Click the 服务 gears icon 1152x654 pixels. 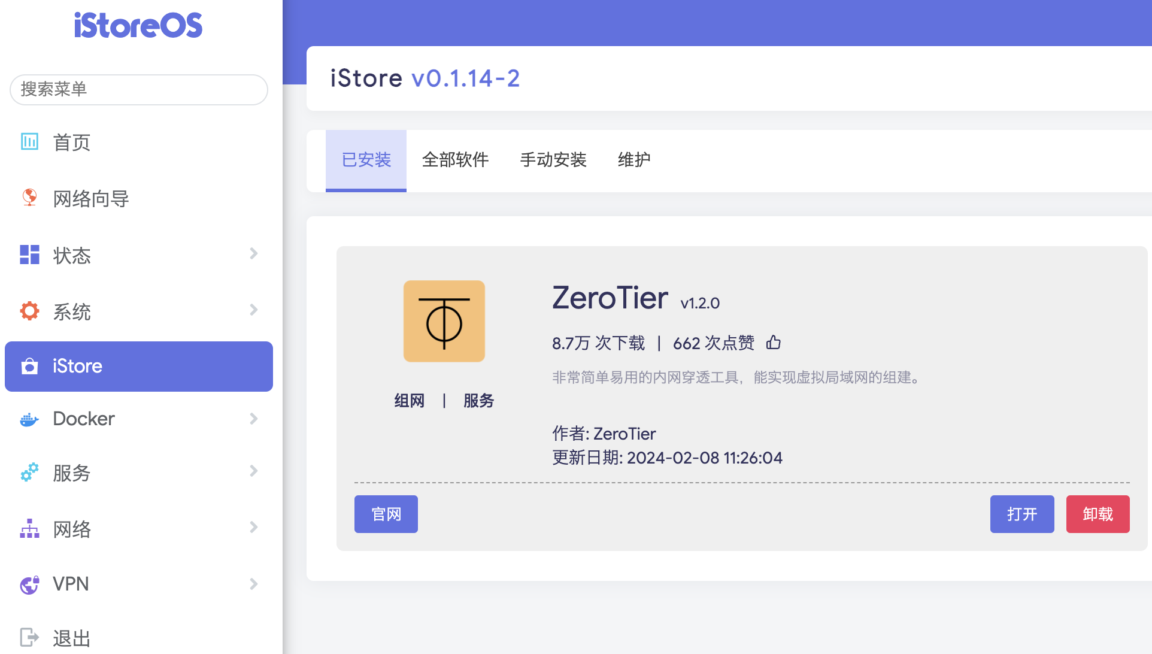tap(29, 472)
